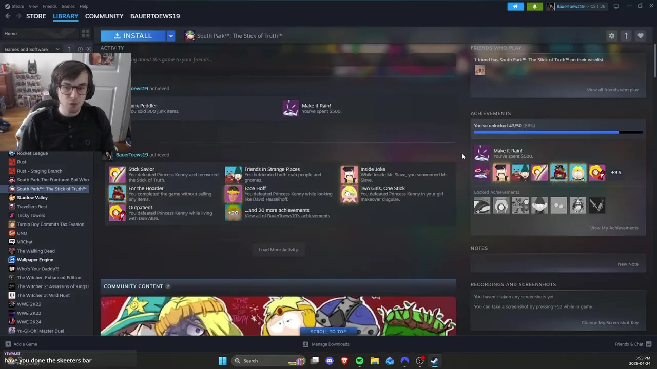Open the View menu
The height and width of the screenshot is (369, 657).
click(x=33, y=6)
